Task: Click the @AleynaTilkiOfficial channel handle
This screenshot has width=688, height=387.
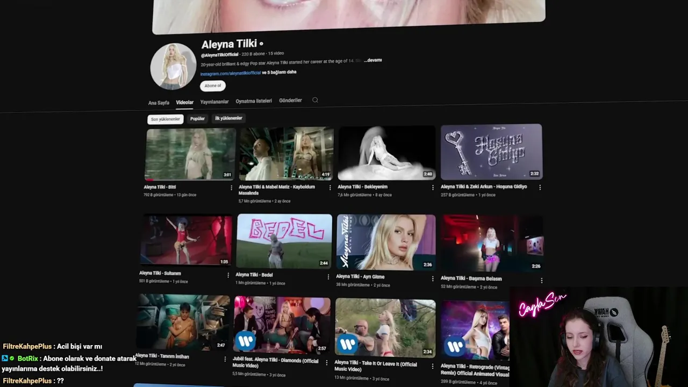Action: pos(219,55)
